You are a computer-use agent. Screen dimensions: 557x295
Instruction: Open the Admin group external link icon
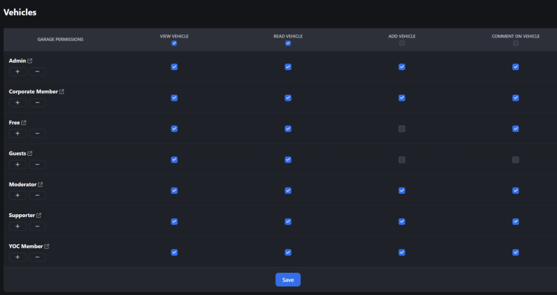pyautogui.click(x=30, y=61)
